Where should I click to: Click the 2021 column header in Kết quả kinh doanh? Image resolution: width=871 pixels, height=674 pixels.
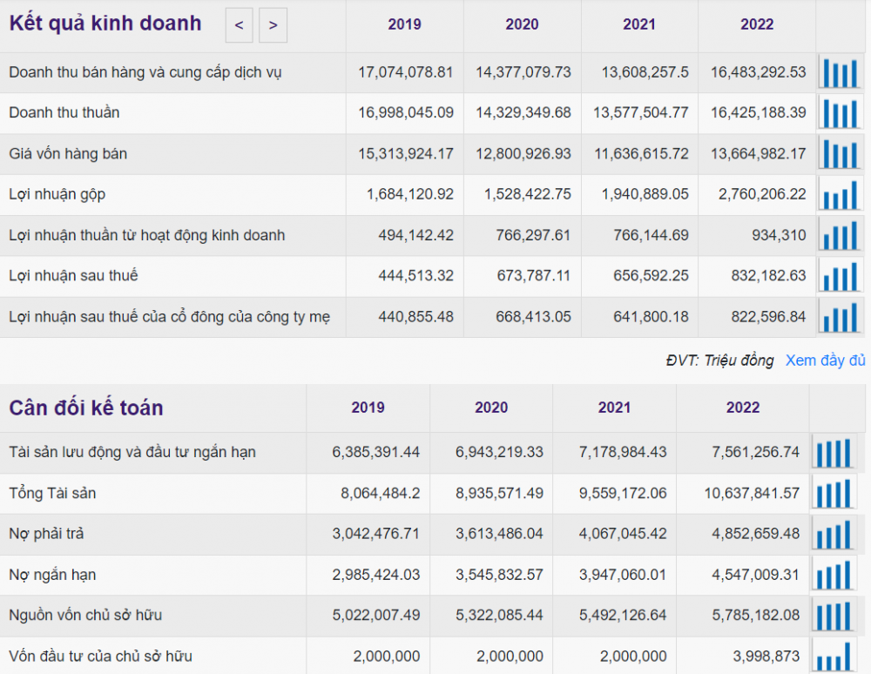tap(639, 24)
